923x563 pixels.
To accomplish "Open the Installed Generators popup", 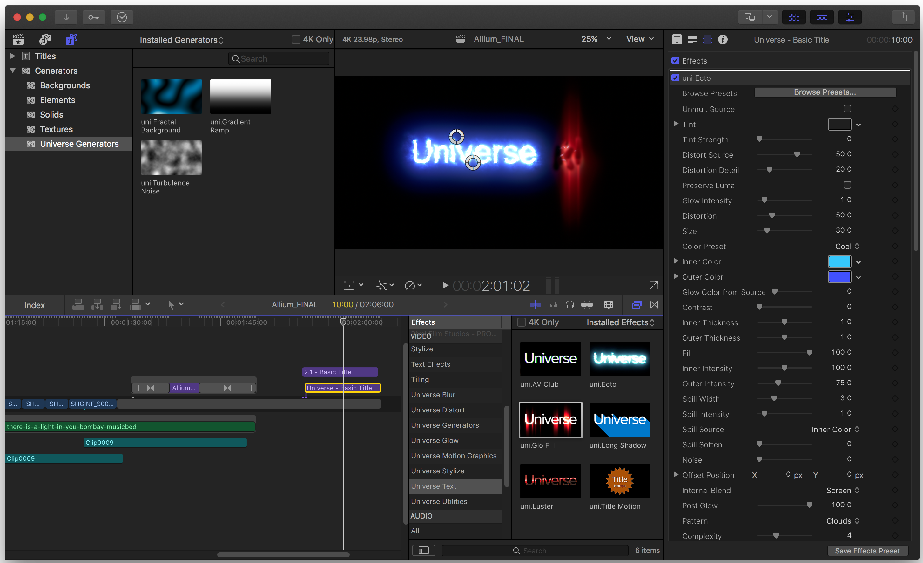I will coord(182,40).
